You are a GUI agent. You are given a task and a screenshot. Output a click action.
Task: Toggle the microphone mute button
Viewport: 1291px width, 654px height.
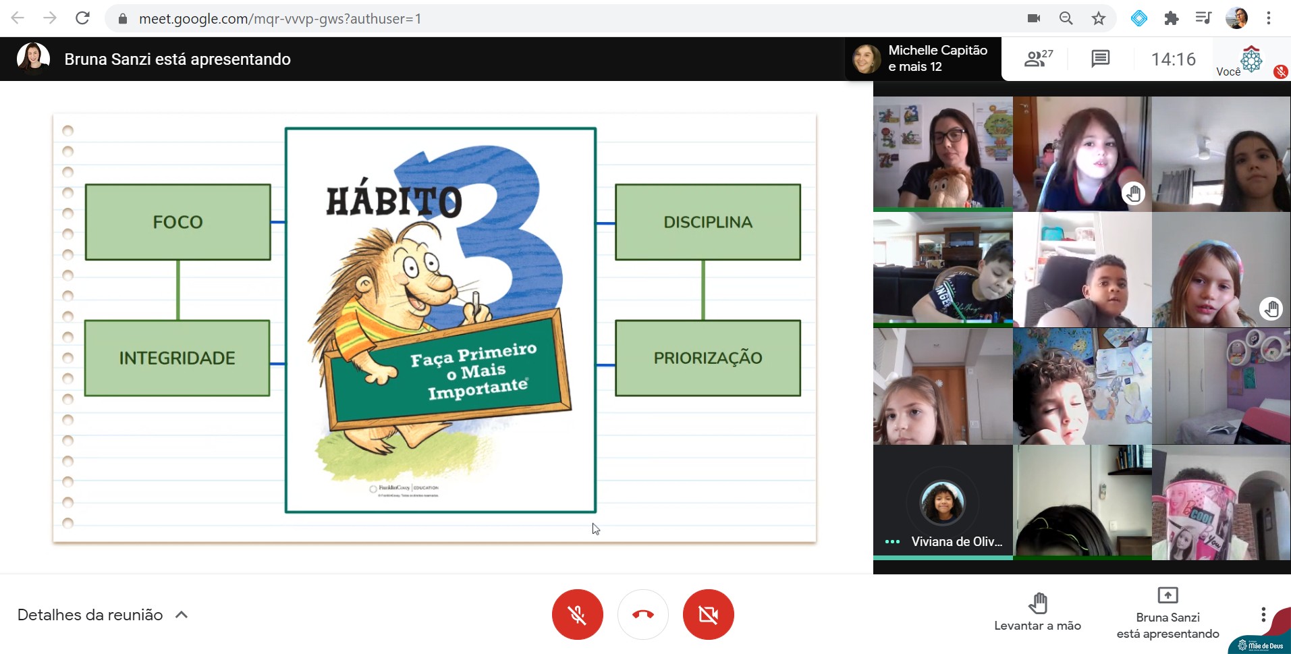coord(577,614)
